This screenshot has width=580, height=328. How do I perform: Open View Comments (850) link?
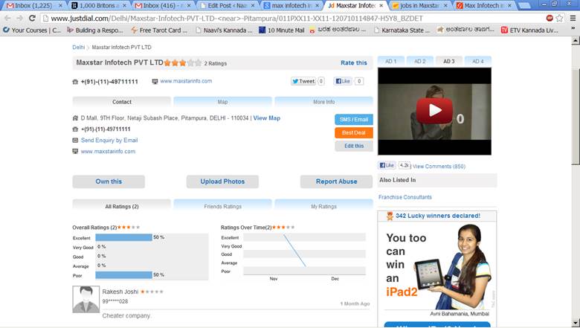pos(439,167)
